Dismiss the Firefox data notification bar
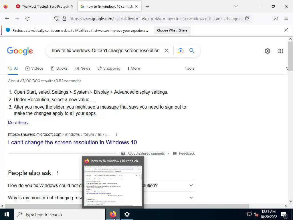Viewport: 293px width, 220px height. [x=286, y=30]
